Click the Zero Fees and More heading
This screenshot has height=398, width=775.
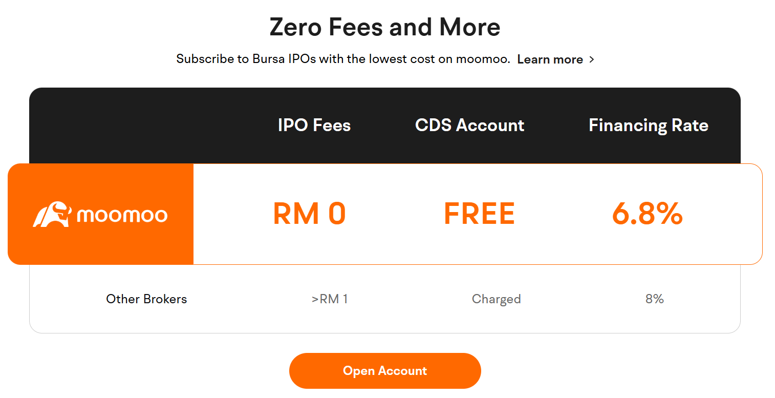(x=385, y=27)
